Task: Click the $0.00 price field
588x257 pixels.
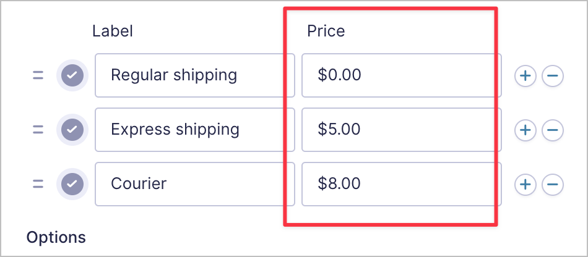Action: [x=401, y=75]
